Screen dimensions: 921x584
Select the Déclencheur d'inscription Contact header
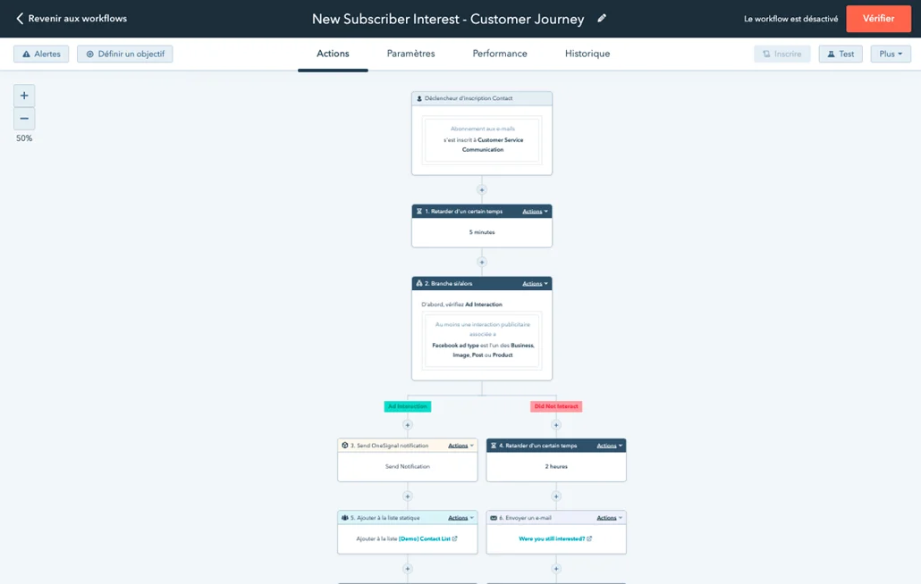(x=482, y=98)
